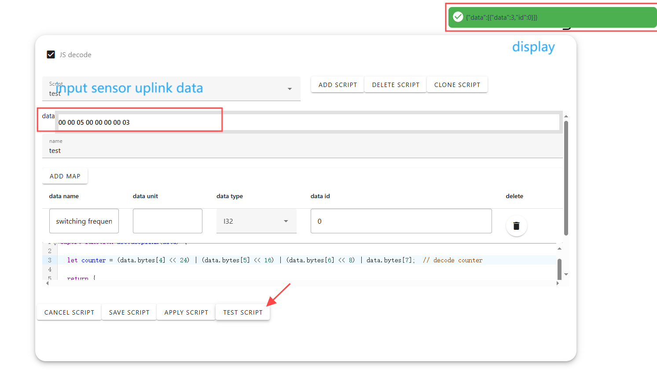The image size is (657, 377).
Task: Click the APPLY SCRIPT button
Action: click(186, 312)
